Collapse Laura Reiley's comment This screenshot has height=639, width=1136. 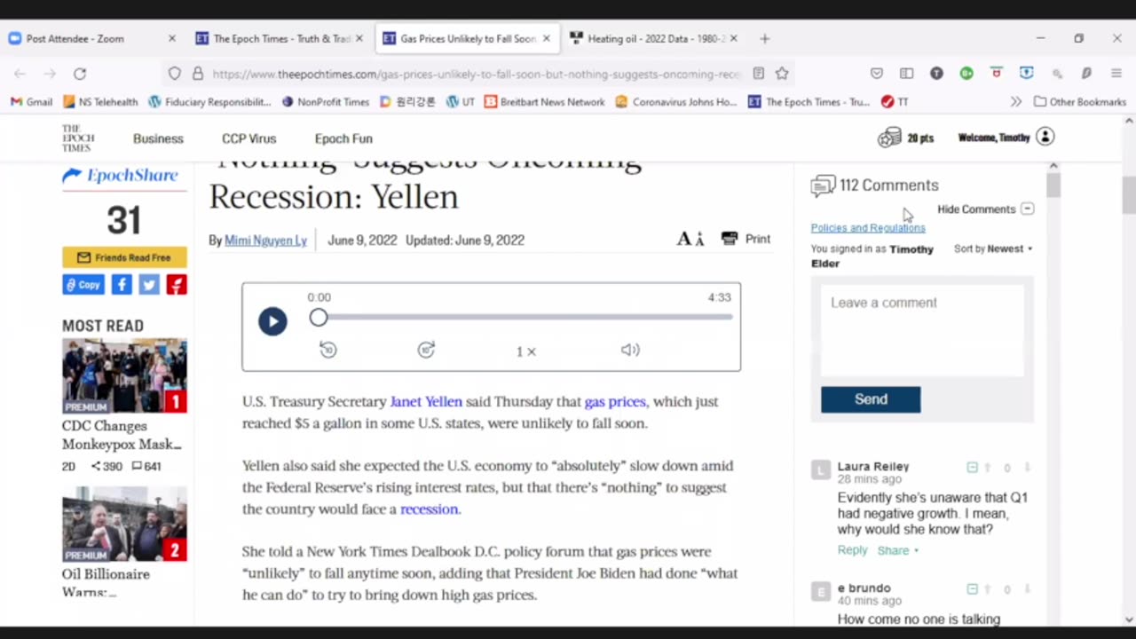972,468
